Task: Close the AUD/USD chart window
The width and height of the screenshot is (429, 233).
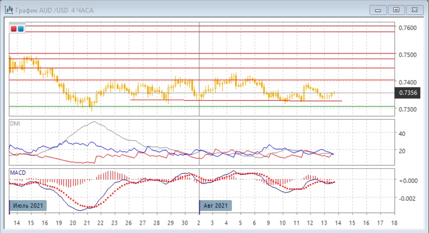Action: [413, 9]
